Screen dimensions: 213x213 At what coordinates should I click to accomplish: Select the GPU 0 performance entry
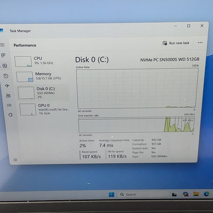point(45,109)
